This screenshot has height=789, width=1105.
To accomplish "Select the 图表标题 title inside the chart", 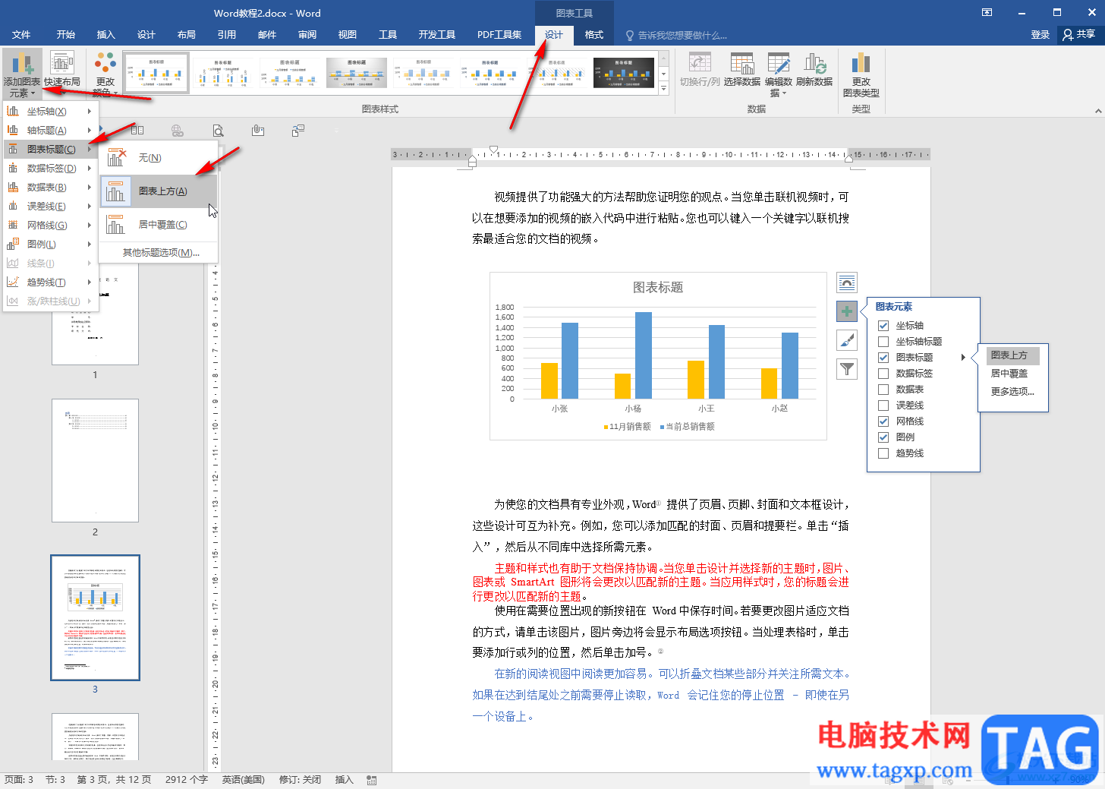I will pos(658,287).
